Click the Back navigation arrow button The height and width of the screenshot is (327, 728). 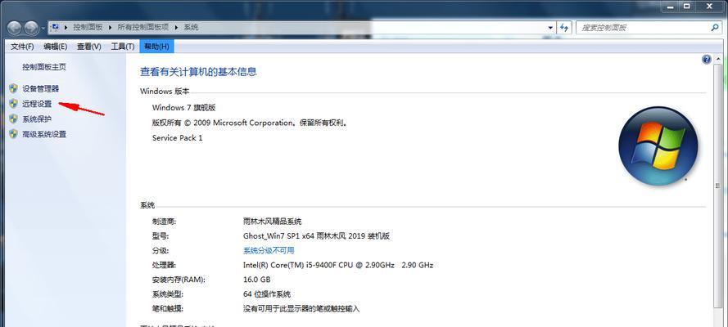coord(14,27)
